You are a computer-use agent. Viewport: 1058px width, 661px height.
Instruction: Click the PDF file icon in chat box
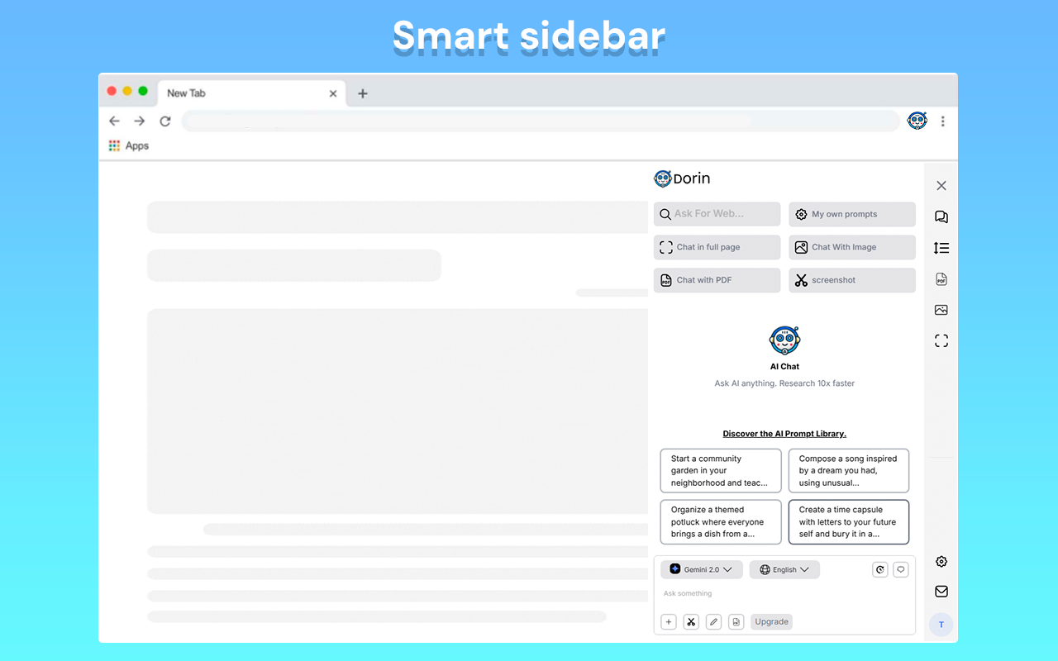click(736, 622)
